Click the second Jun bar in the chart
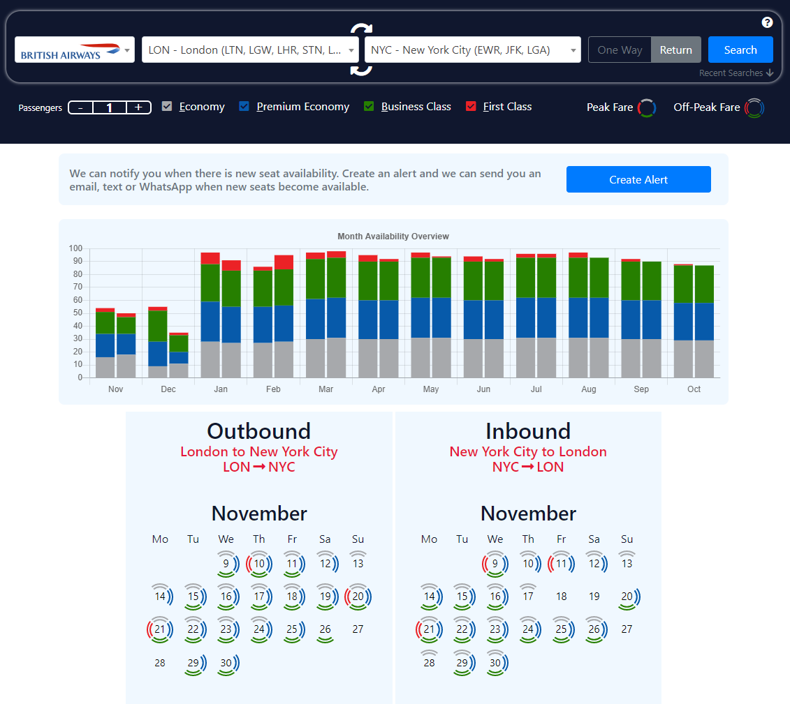This screenshot has height=704, width=790. [494, 318]
